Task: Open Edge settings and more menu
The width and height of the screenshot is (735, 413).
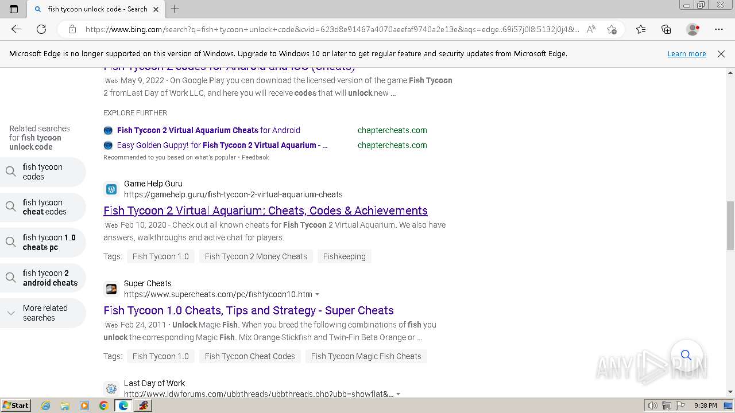Action: click(719, 29)
